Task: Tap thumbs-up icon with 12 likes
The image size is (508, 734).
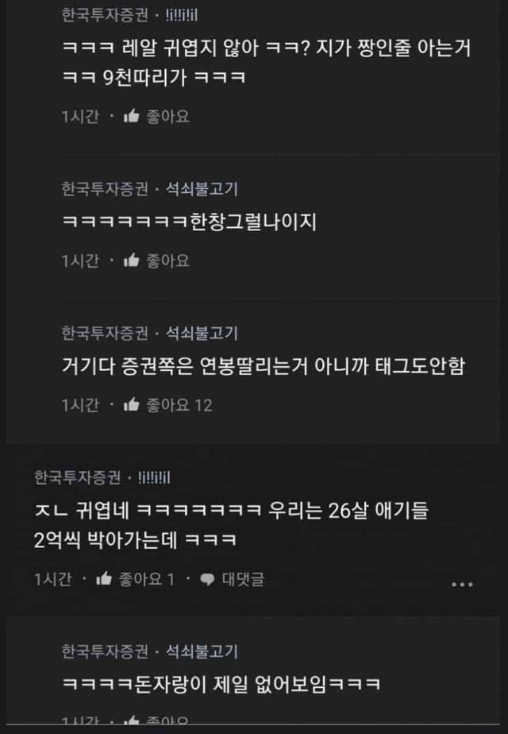Action: coord(132,404)
